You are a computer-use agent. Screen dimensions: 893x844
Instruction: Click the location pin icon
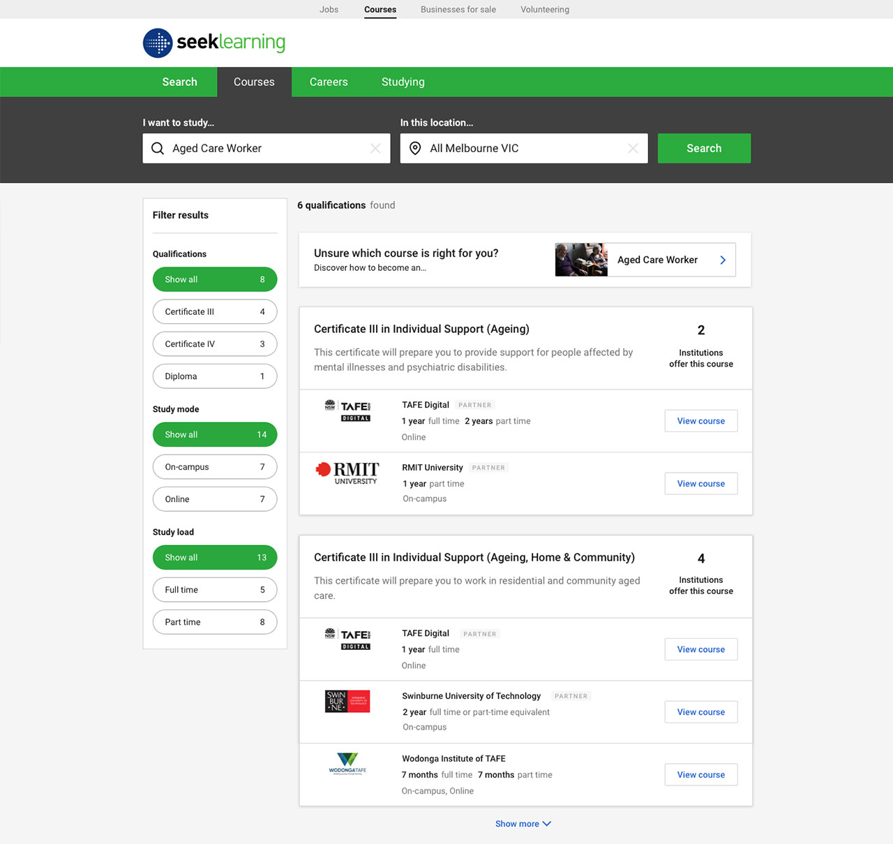coord(415,149)
